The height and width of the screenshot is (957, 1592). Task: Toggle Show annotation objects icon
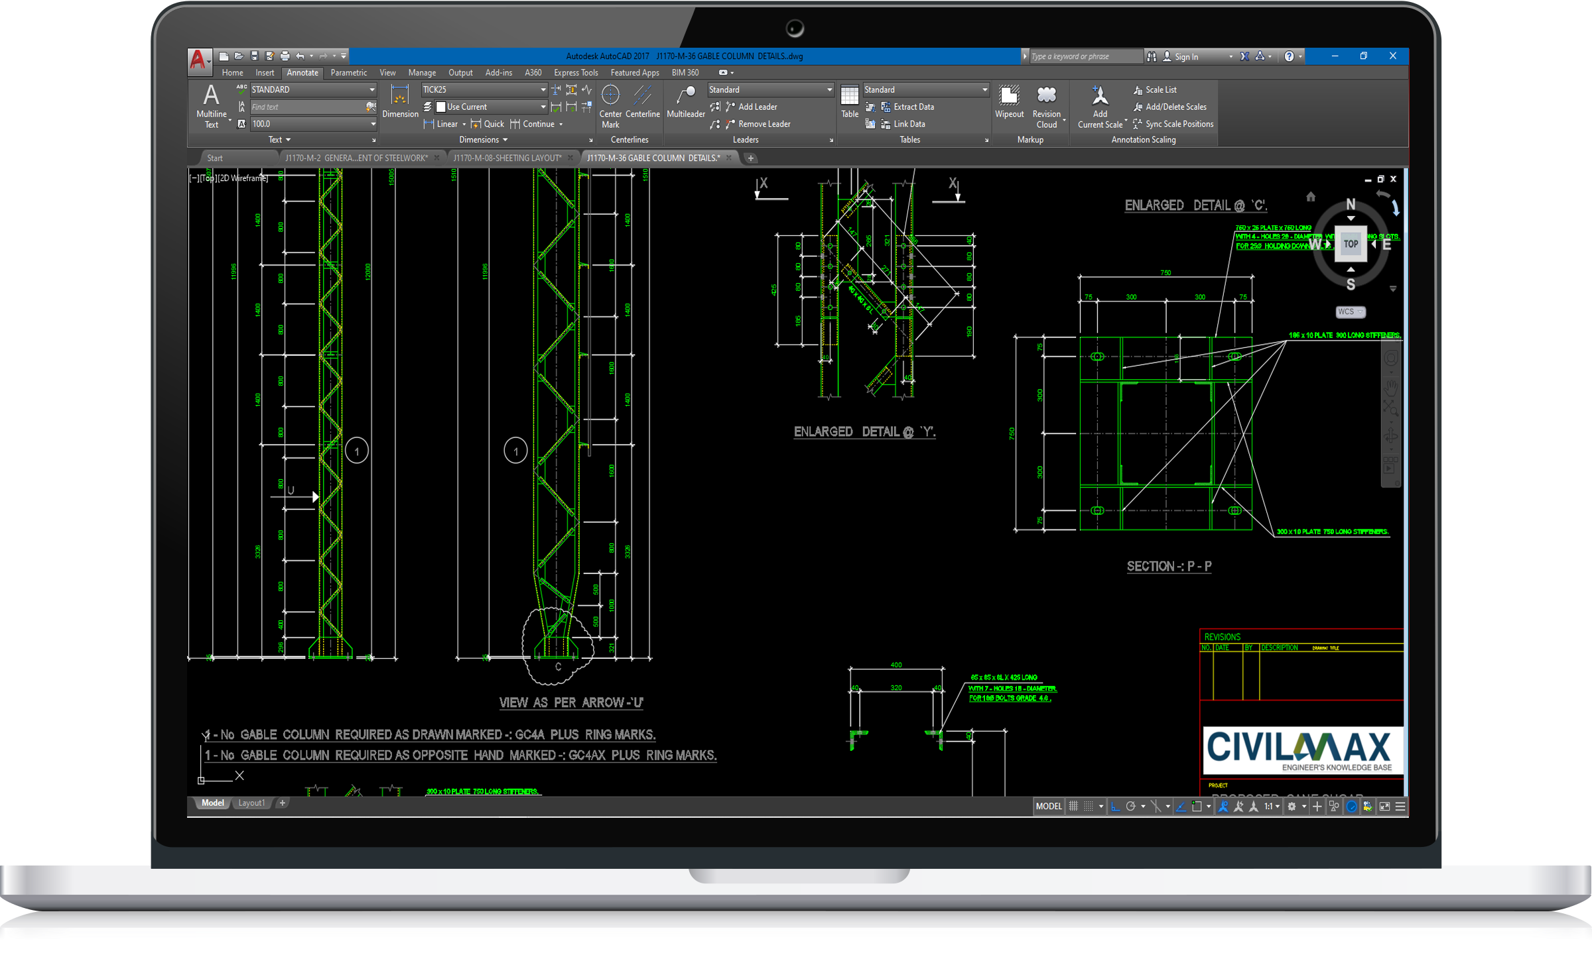point(1224,806)
